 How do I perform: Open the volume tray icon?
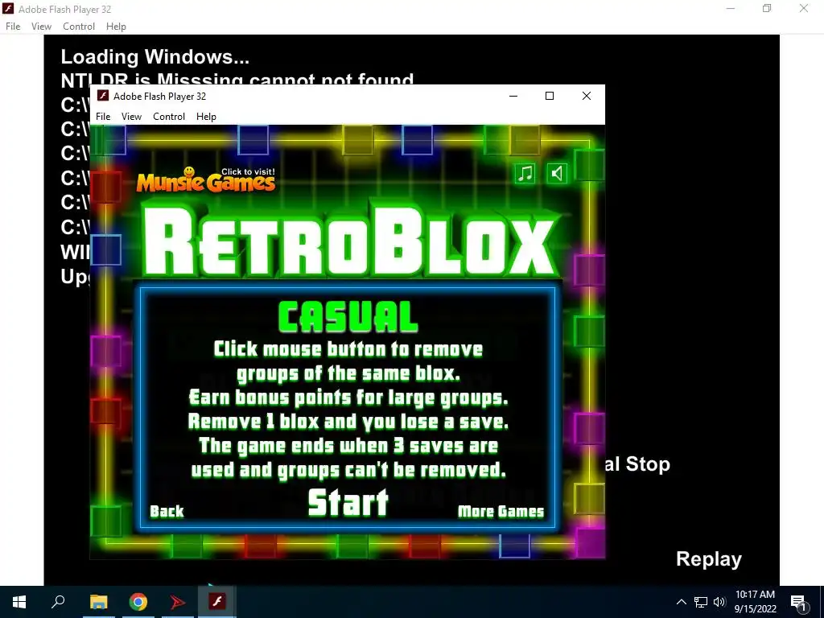(719, 602)
